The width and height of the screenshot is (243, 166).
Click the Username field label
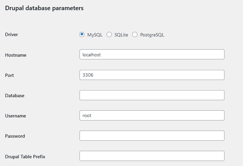[16, 116]
